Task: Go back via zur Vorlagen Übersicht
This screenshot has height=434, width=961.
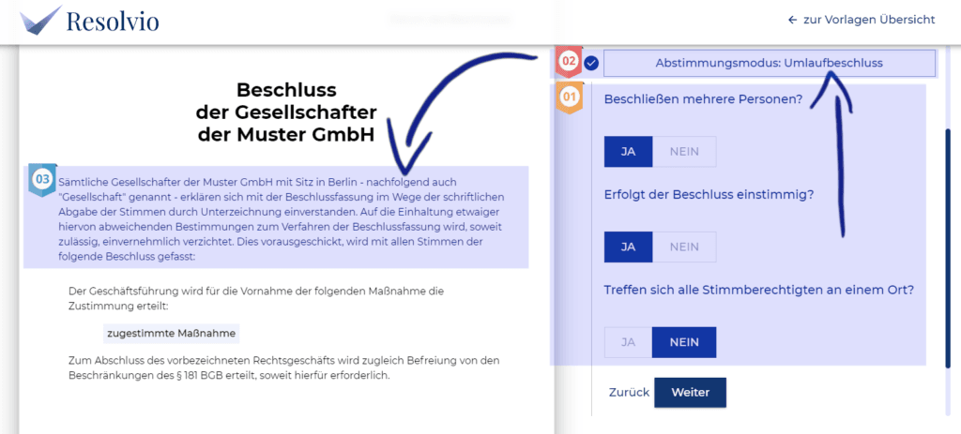Action: click(x=862, y=20)
